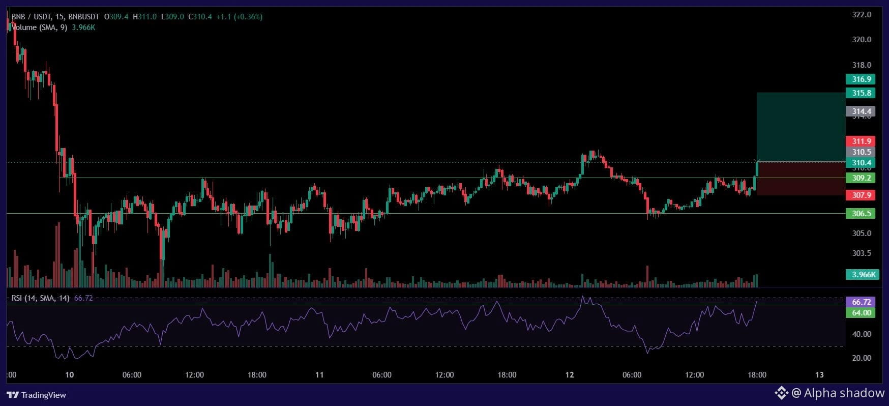Click the 305.0 price scale value
The image size is (889, 406).
pos(862,234)
